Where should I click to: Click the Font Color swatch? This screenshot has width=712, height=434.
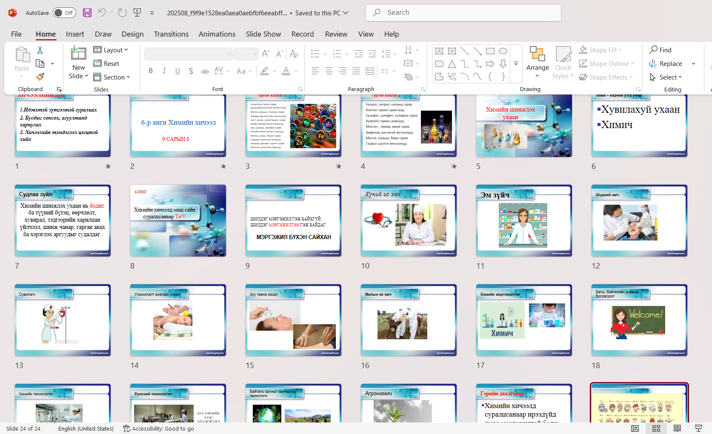click(x=286, y=71)
